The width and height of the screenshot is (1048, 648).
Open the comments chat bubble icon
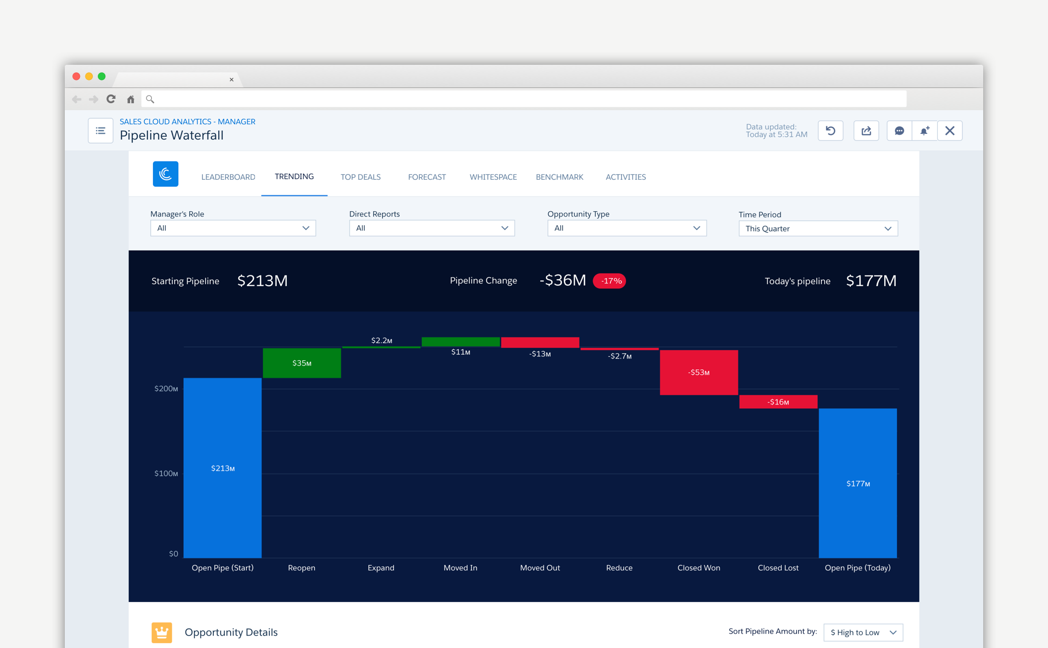tap(899, 131)
